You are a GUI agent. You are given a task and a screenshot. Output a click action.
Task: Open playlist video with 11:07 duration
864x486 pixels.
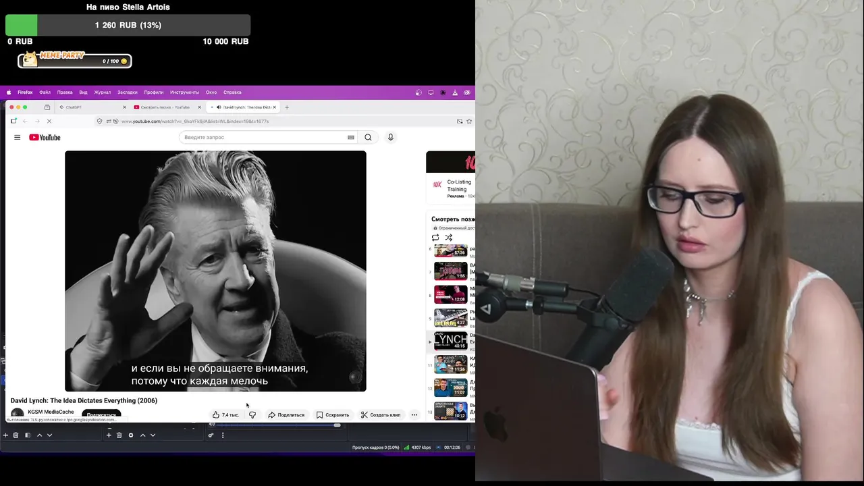click(450, 387)
